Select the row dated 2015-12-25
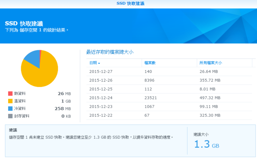The image size is (257, 158). 169,89
